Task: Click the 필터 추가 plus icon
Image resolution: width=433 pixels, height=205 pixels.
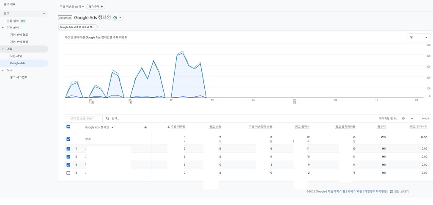Action: tap(102, 6)
